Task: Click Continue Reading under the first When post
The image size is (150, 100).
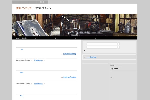Action: tap(70, 77)
